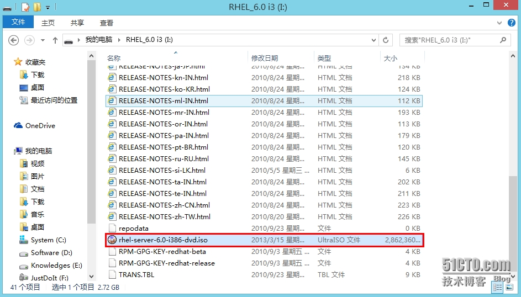Select RPM-GPG-KEY-redhat-beta file name
This screenshot has width=521, height=297.
pos(162,252)
